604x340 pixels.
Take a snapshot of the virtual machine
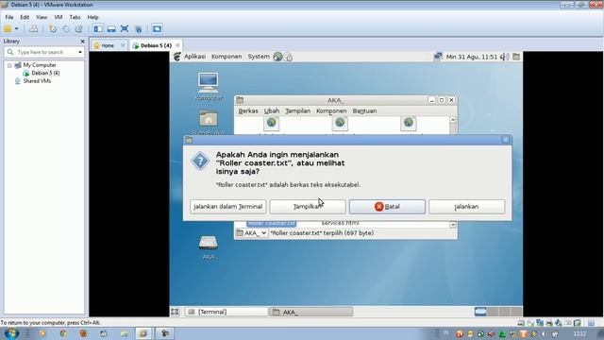53,29
